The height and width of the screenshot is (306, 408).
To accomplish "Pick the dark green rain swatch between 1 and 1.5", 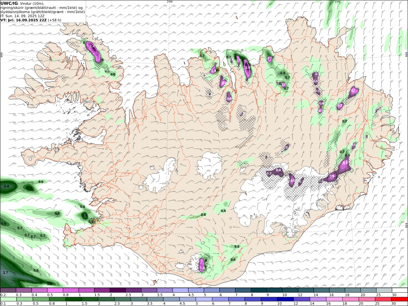I will point(74,299).
